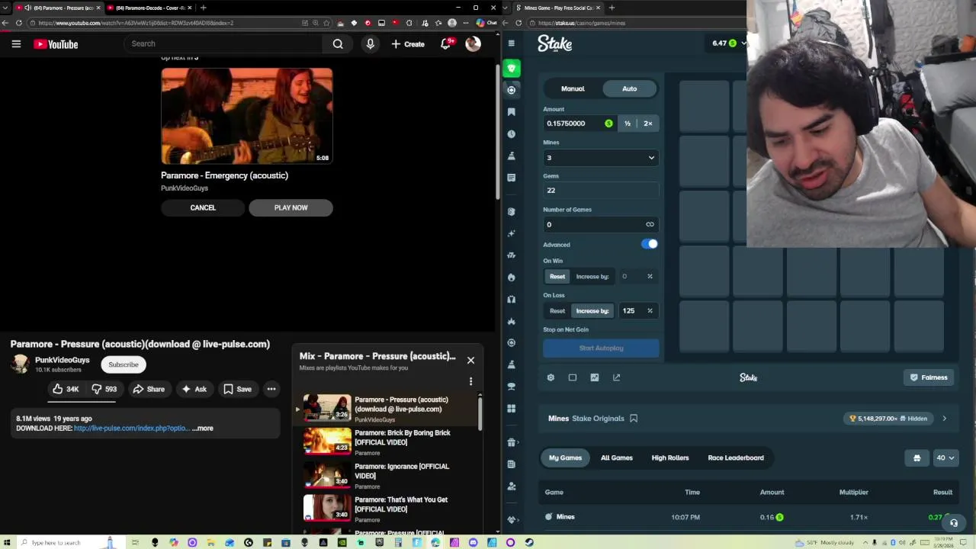Image resolution: width=976 pixels, height=549 pixels.
Task: Open Stake sidebar hamburger menu
Action: [x=512, y=43]
